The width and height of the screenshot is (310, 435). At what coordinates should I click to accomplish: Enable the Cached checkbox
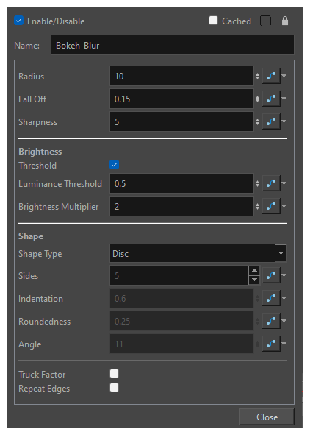click(x=213, y=21)
